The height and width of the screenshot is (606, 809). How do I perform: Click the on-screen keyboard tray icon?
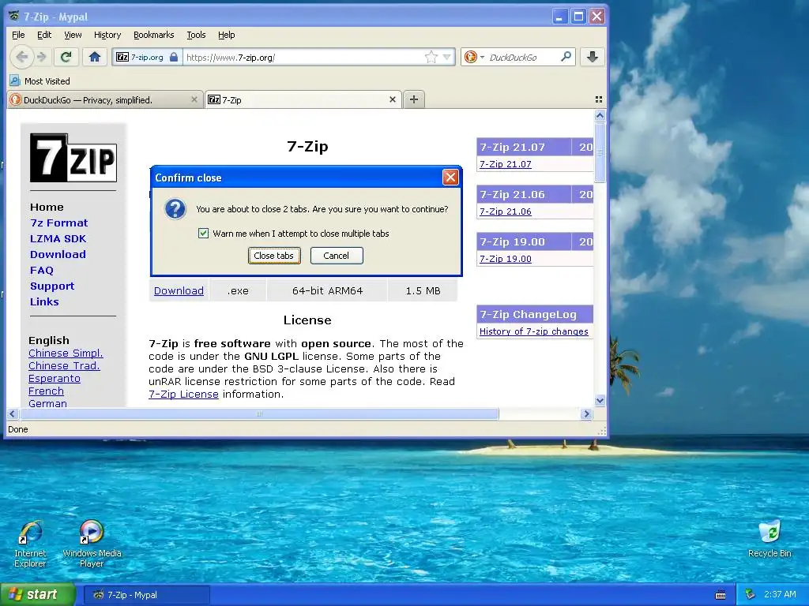721,595
